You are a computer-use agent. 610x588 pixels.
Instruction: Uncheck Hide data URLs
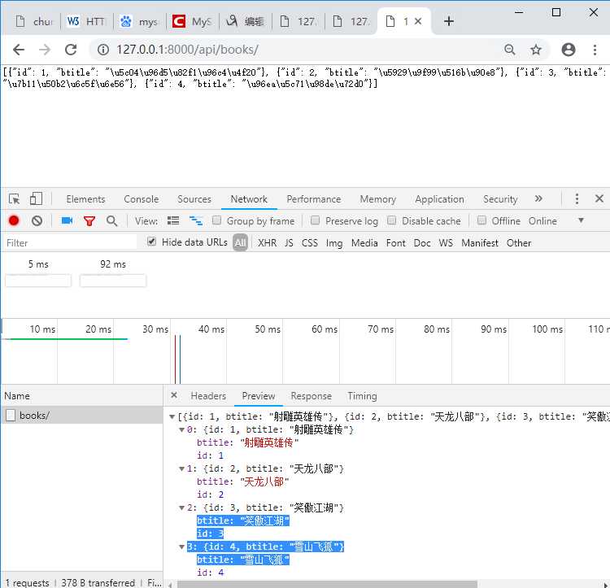point(151,242)
